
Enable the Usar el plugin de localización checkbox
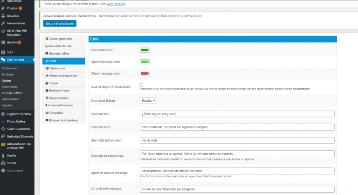point(141,85)
